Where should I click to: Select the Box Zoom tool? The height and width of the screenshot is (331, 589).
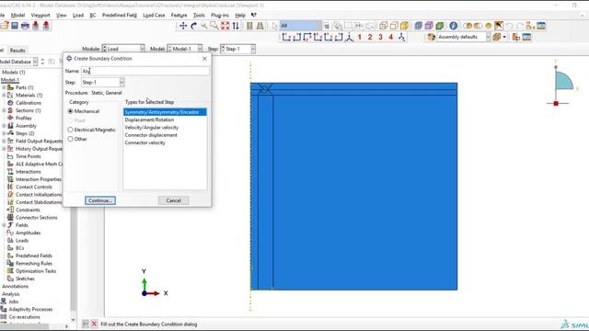[x=214, y=26]
